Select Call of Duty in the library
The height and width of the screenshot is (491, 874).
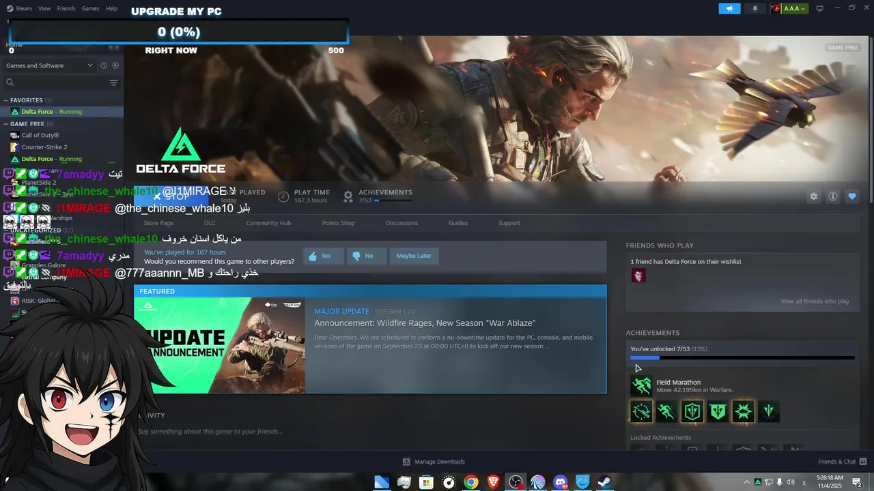[x=40, y=135]
